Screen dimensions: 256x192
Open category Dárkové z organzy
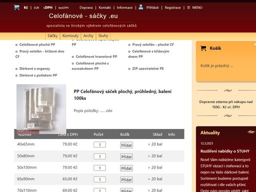(34, 68)
